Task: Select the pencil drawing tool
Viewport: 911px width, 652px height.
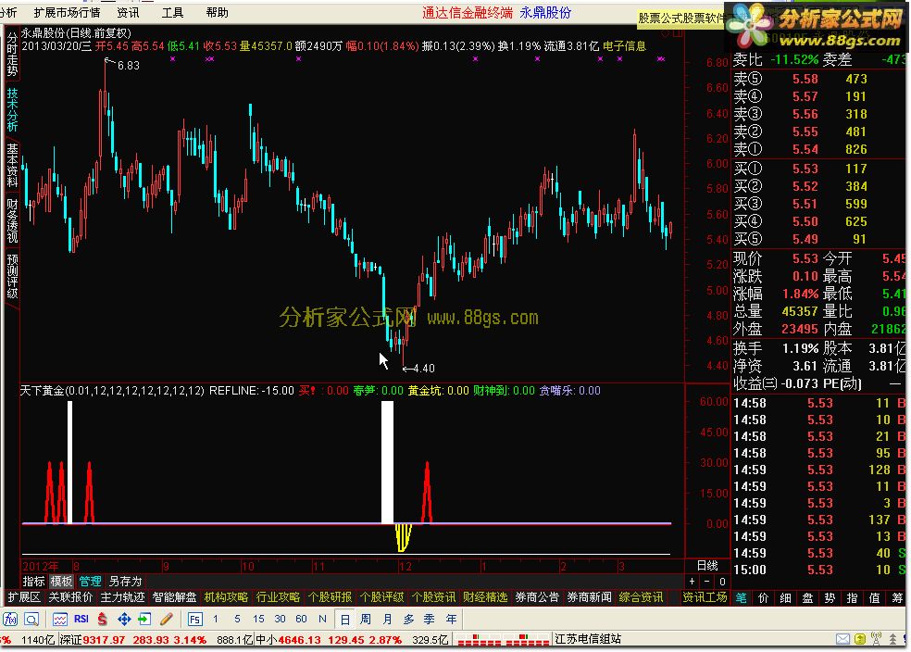Action: (x=167, y=619)
